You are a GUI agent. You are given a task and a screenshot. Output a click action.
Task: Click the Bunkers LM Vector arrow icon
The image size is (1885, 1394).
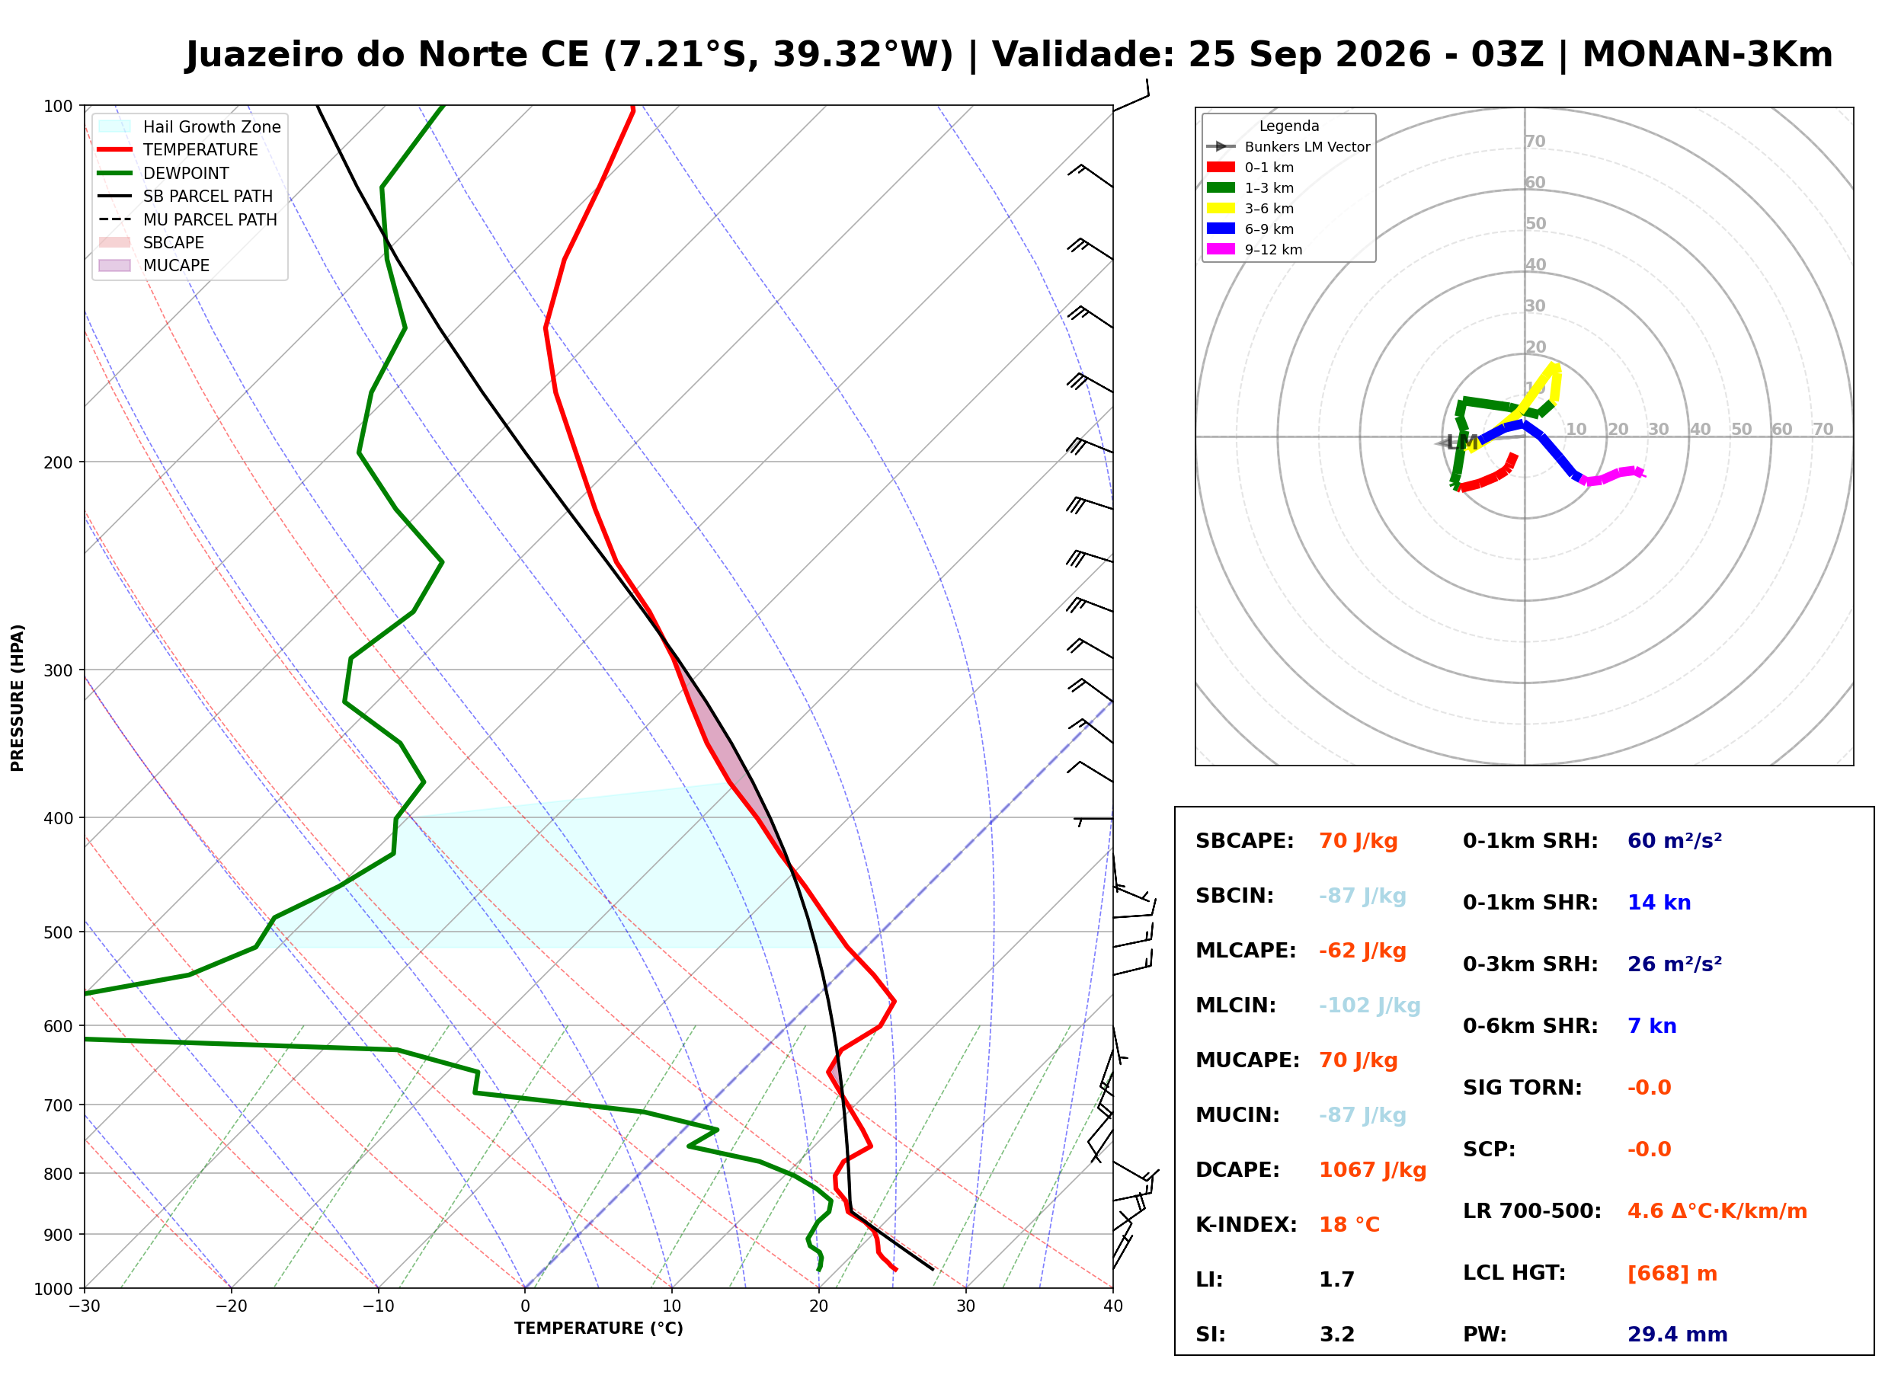click(x=1220, y=146)
